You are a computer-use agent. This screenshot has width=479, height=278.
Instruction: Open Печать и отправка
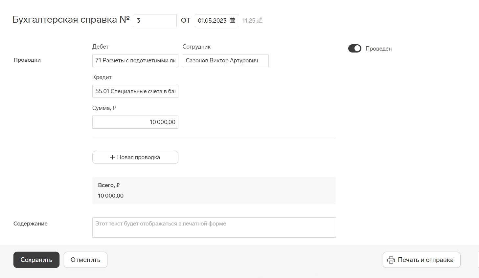tap(422, 260)
